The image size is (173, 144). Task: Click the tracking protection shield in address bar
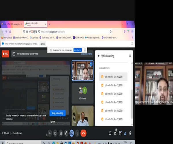24,32
